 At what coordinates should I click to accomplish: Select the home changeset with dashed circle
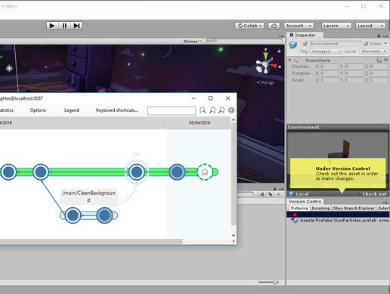205,172
